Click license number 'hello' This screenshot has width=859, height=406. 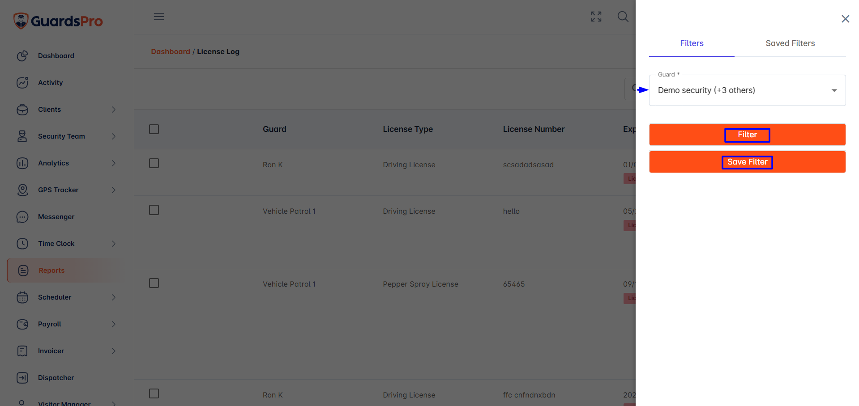point(511,211)
